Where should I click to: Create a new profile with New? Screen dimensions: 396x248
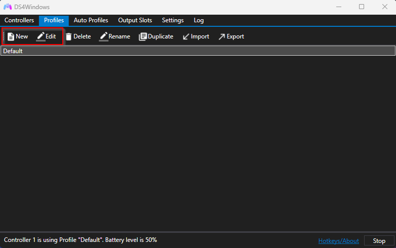coord(18,36)
